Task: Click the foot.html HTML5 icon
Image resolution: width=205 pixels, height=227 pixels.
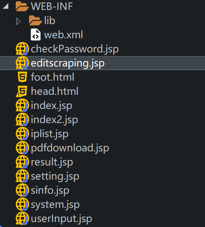Action: pyautogui.click(x=22, y=77)
